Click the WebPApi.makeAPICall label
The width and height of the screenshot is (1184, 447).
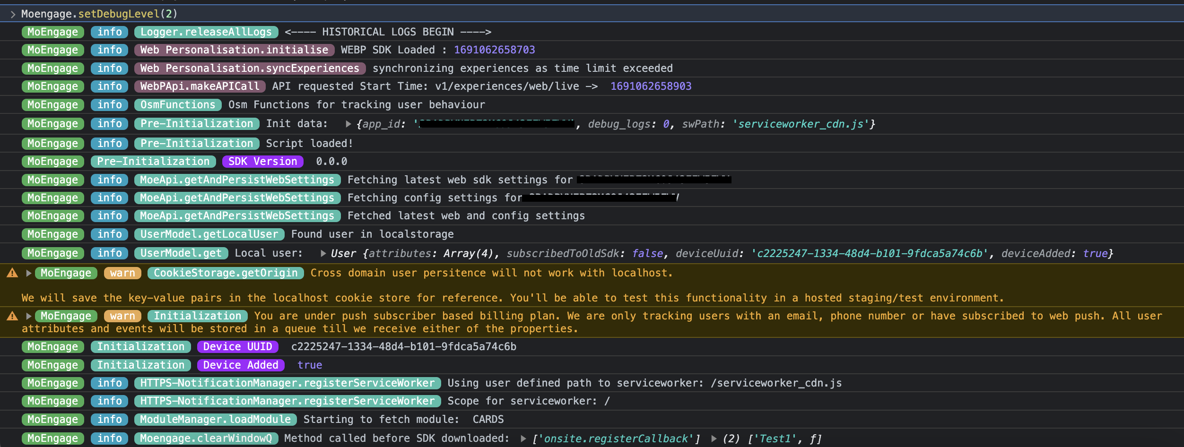(x=200, y=86)
